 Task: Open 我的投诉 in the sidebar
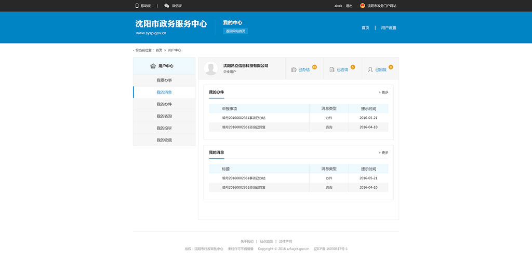tap(164, 128)
